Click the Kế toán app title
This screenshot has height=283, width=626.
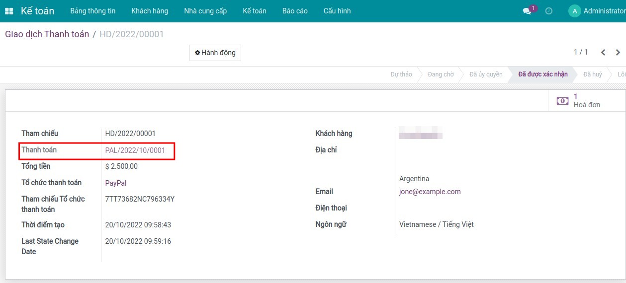point(37,11)
